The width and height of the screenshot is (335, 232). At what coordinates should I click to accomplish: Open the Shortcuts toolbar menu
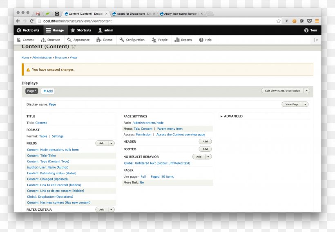click(x=81, y=30)
